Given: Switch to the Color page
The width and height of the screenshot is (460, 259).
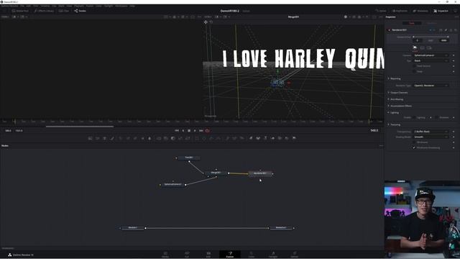Looking at the screenshot, I should tap(252, 254).
